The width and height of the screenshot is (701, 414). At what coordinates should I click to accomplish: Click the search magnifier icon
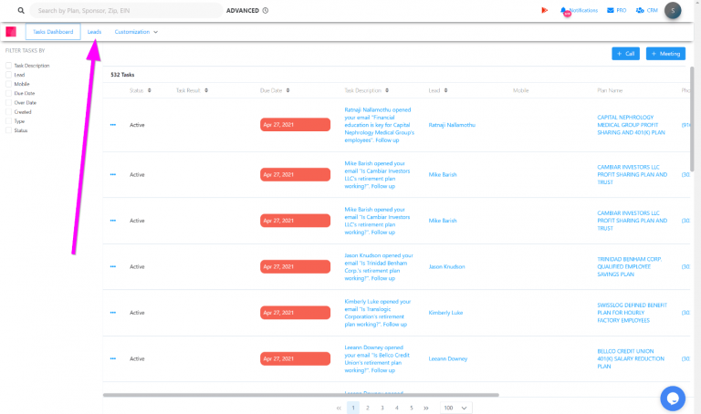tap(21, 10)
